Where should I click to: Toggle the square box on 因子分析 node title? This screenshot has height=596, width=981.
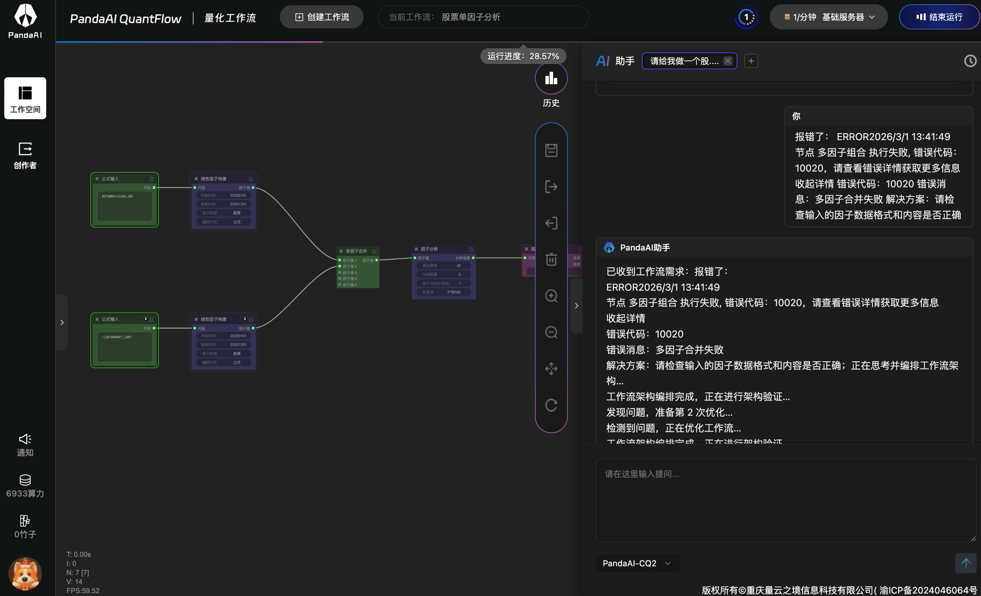(x=417, y=249)
